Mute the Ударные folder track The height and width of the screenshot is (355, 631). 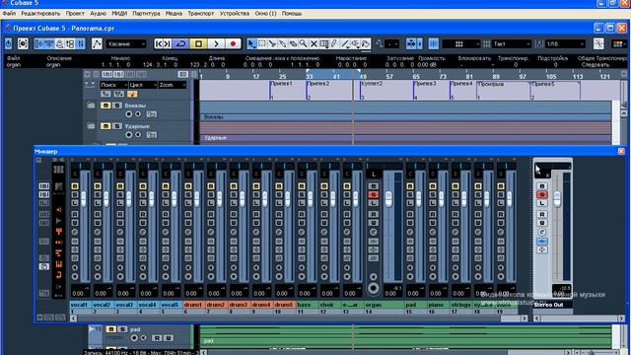[105, 126]
